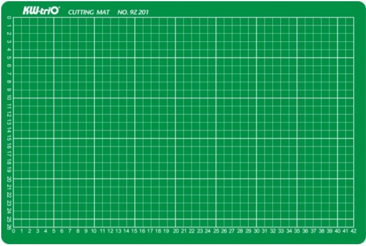The image size is (366, 246).
Task: Click number 0 on the bottom ruler
Action: (14, 231)
